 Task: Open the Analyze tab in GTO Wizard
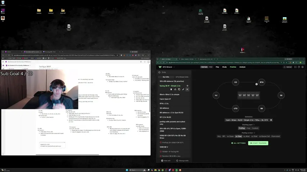point(242,67)
